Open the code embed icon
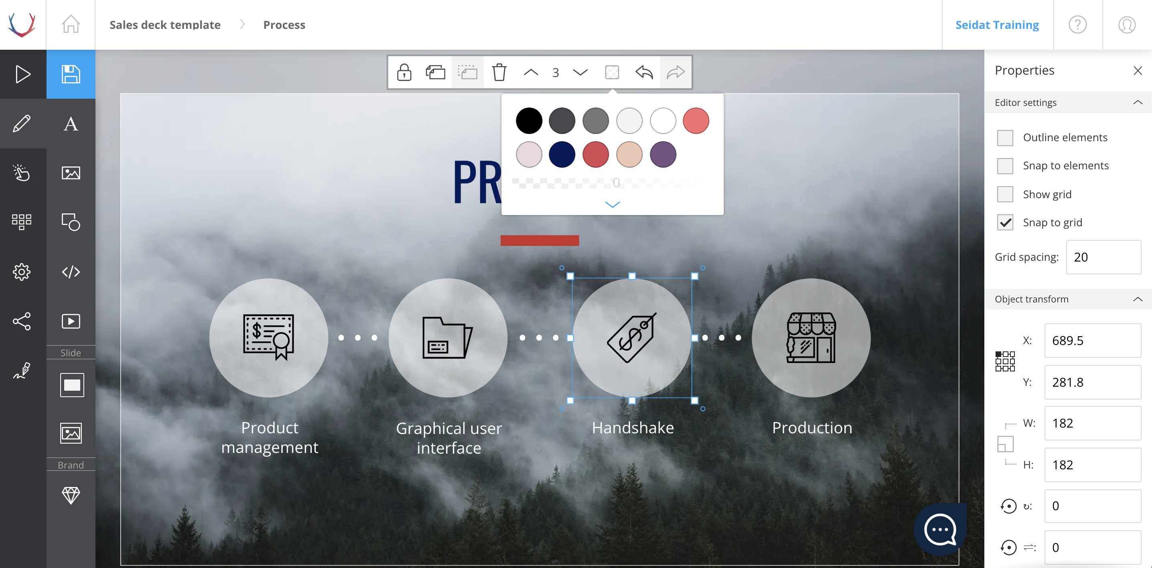The width and height of the screenshot is (1152, 568). pyautogui.click(x=71, y=272)
